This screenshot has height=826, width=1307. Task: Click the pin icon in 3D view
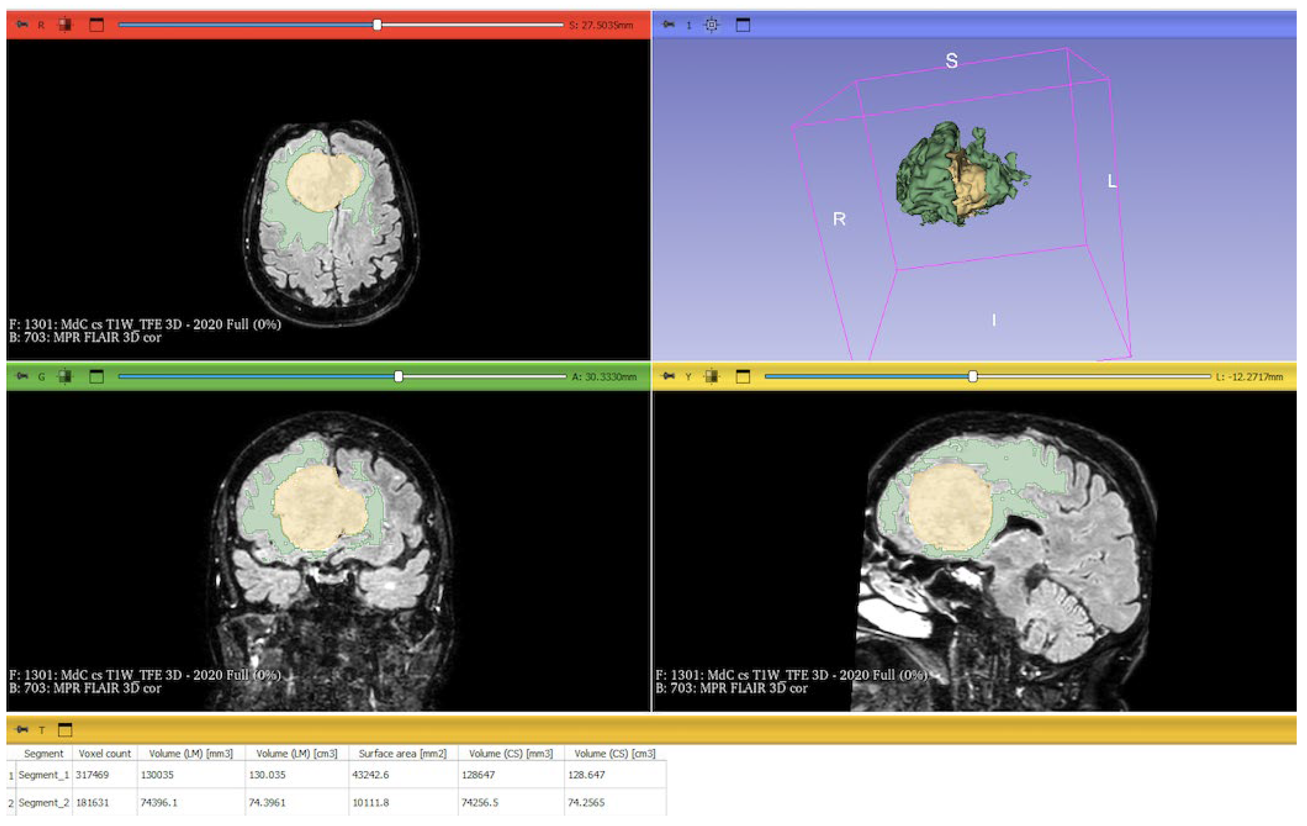669,24
